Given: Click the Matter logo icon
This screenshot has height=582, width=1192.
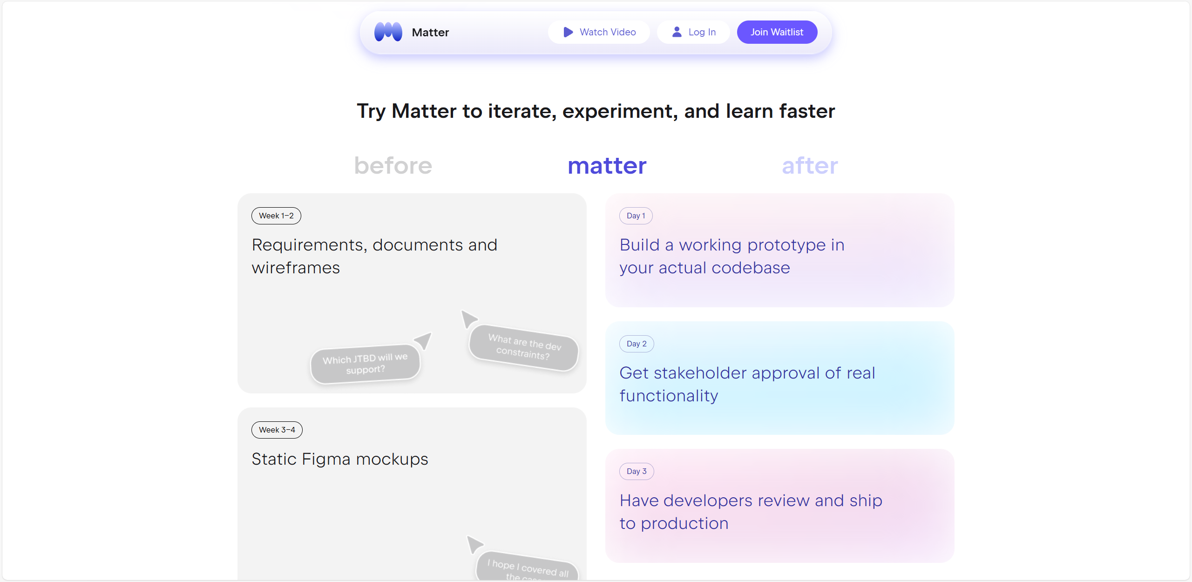Looking at the screenshot, I should (x=388, y=32).
